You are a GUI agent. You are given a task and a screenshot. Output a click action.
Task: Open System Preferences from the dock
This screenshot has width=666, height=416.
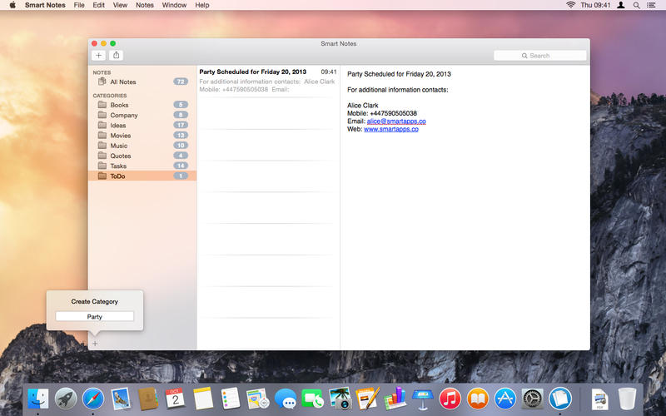(x=532, y=399)
